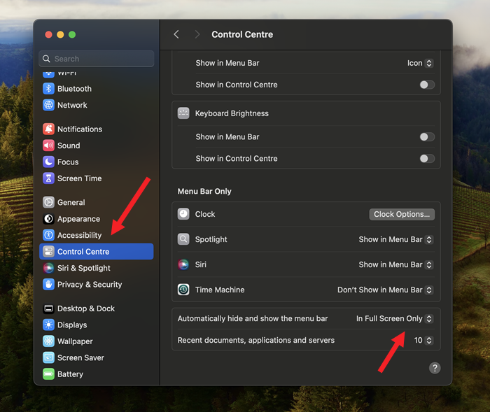Click the Bluetooth icon in sidebar

[48, 89]
